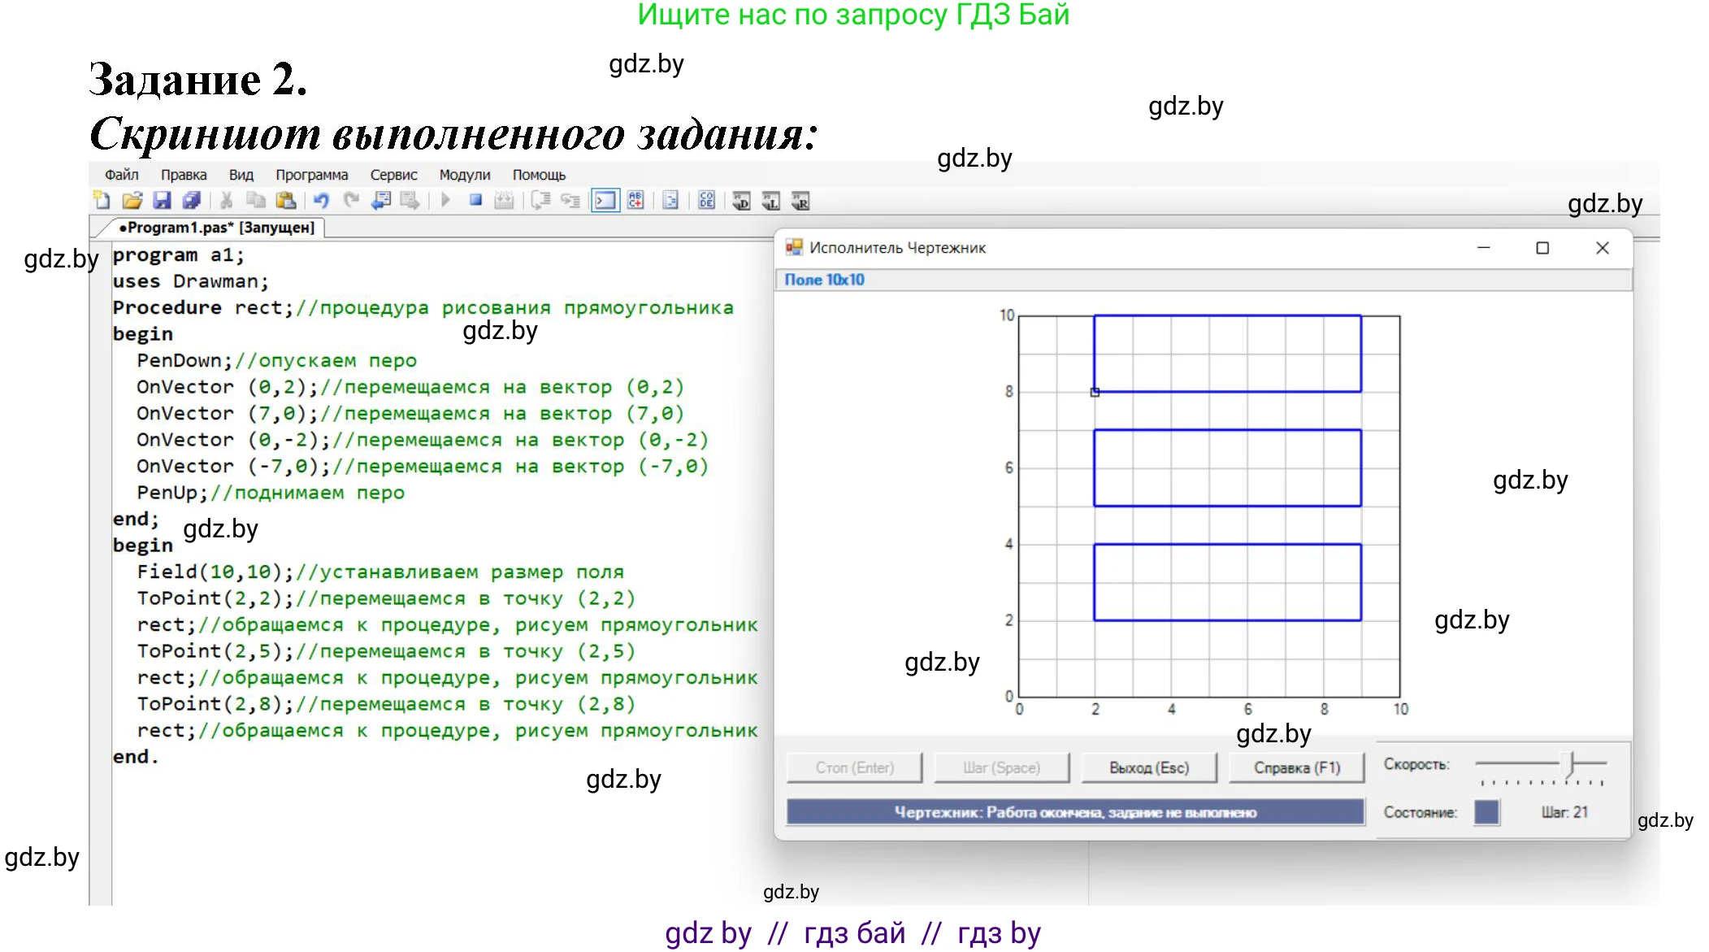Click the New file icon
Screen dimensions: 1709x952
(x=102, y=200)
